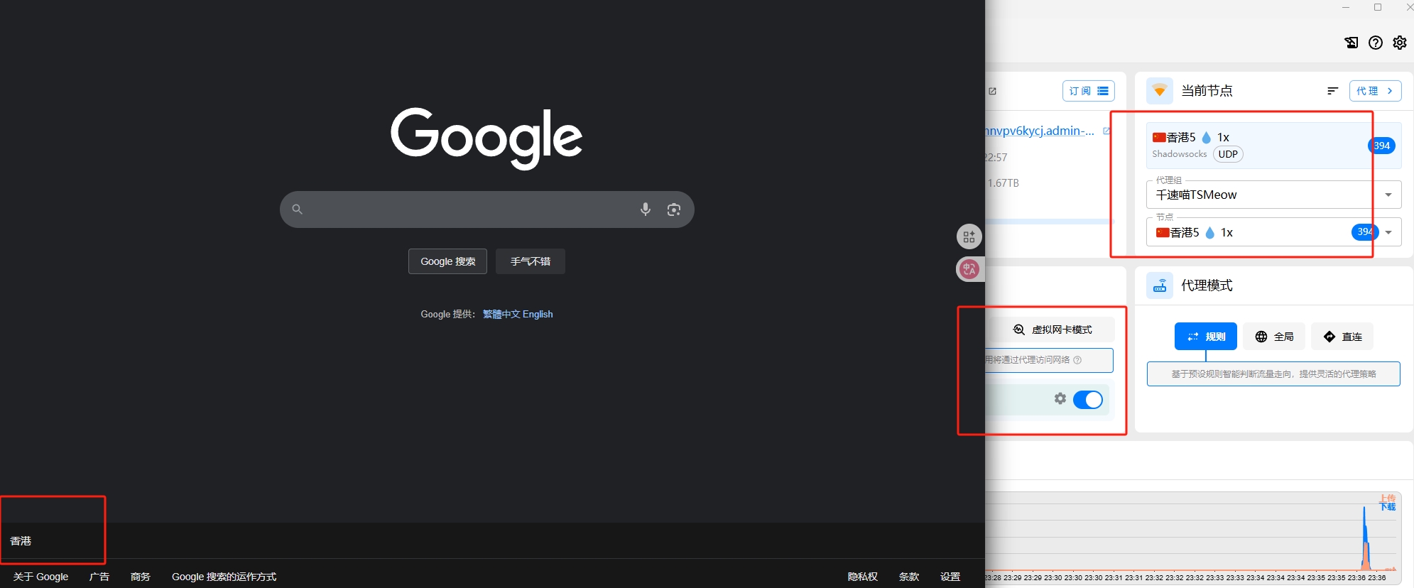1414x588 pixels.
Task: Click the edit icon left of 订阅 button
Action: (993, 91)
